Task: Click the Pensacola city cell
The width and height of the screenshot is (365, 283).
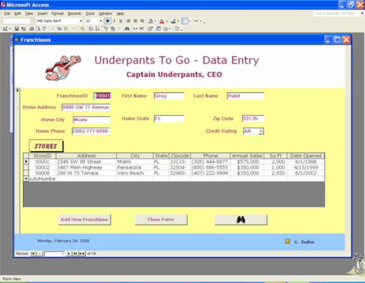Action: tap(134, 167)
